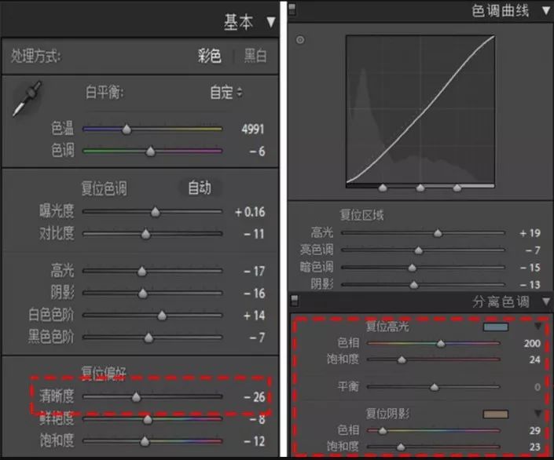This screenshot has height=460, width=554.
Task: Click 复位高光 reset label
Action: pyautogui.click(x=387, y=327)
